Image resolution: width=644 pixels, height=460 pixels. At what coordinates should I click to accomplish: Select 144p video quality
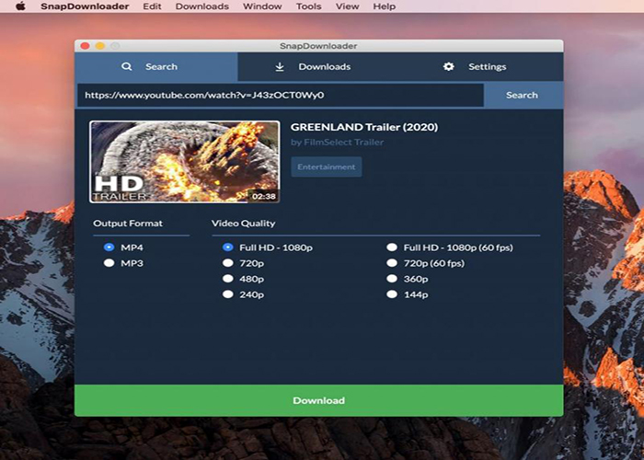392,294
